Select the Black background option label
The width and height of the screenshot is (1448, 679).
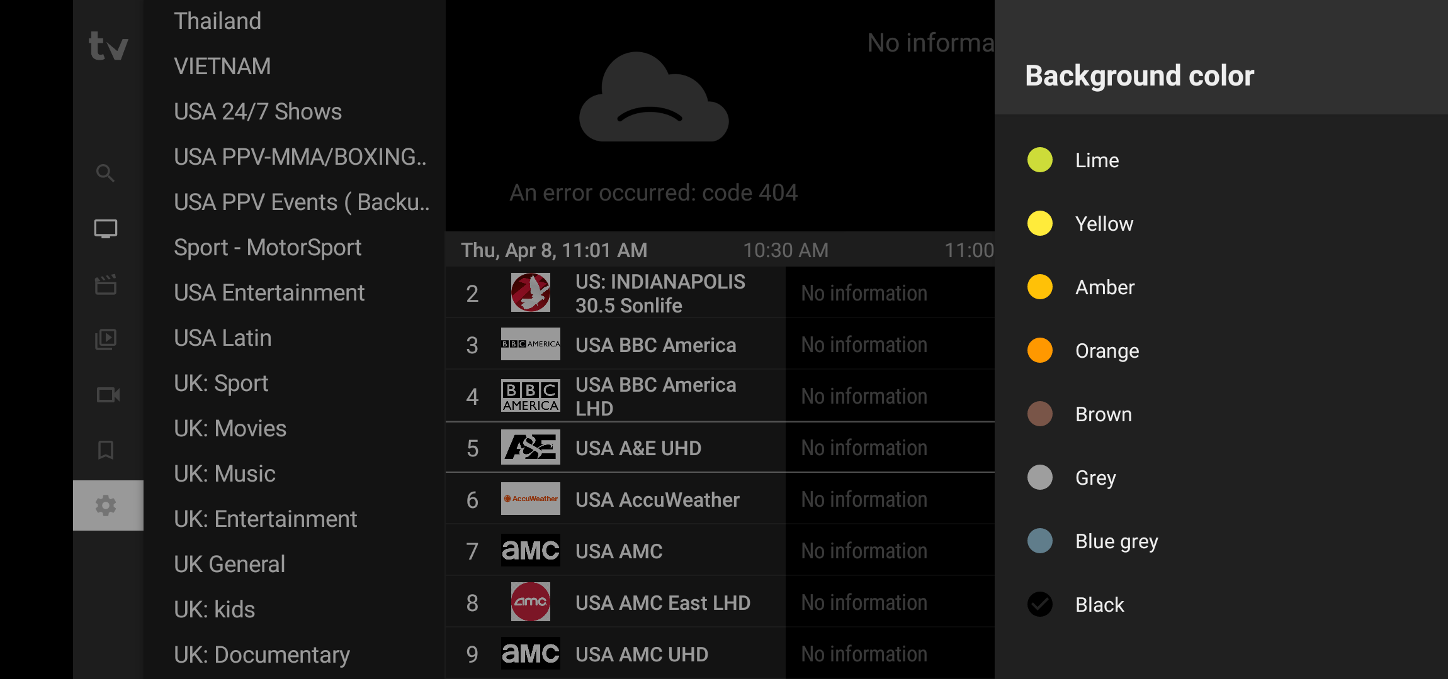[x=1099, y=605]
